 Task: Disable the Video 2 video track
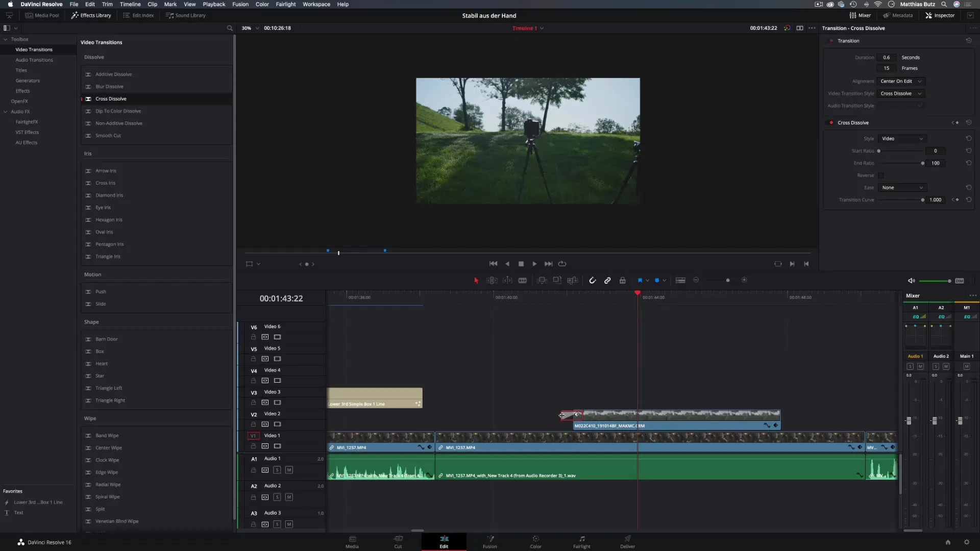pyautogui.click(x=277, y=424)
